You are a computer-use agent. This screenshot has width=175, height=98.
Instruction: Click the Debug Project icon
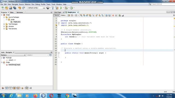point(66,8)
